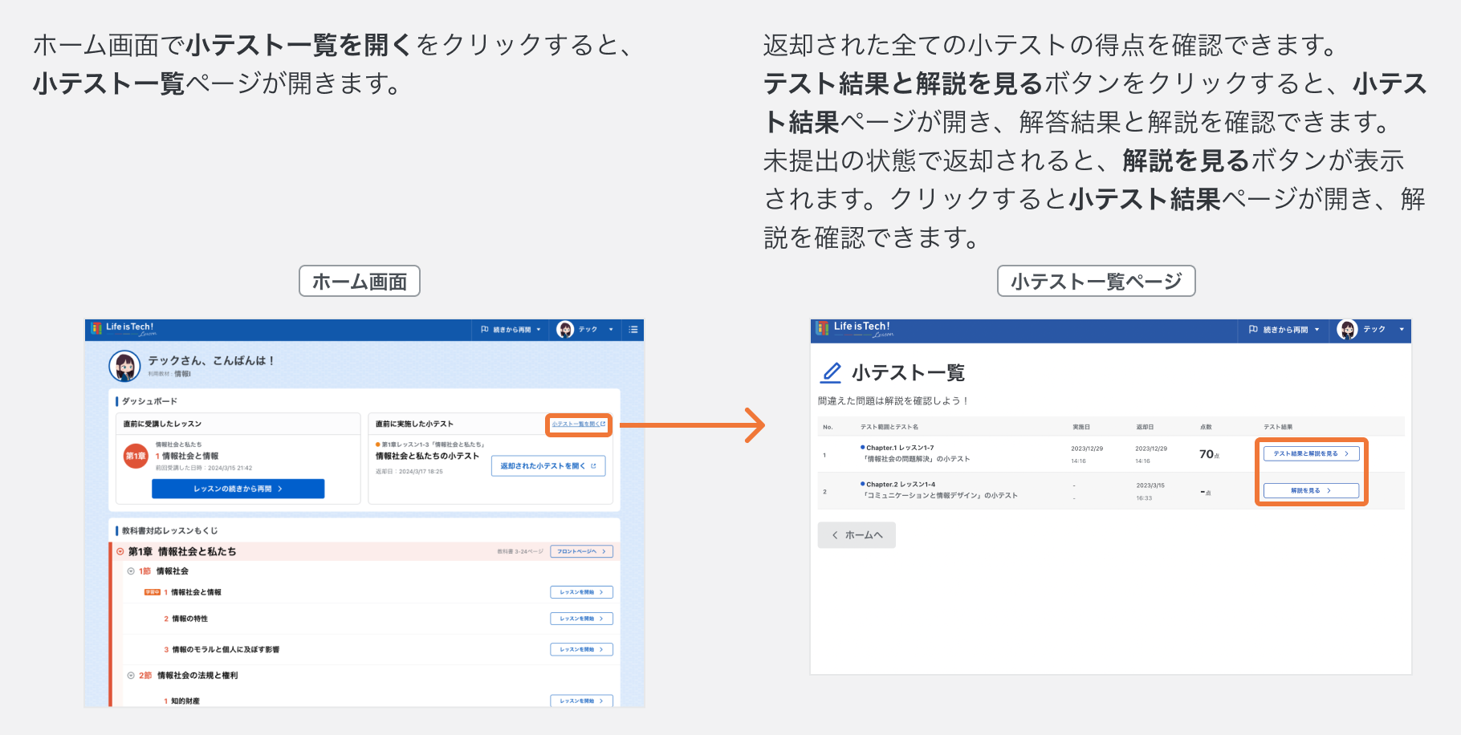
Task: Open 続きから再開 dropdown on home screen
Action: 511,329
